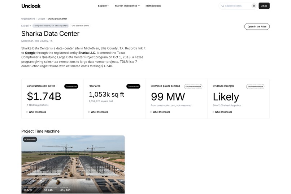Follow the Sharka LLC link in description
Viewport: 291px width, 194px height.
[x=87, y=53]
